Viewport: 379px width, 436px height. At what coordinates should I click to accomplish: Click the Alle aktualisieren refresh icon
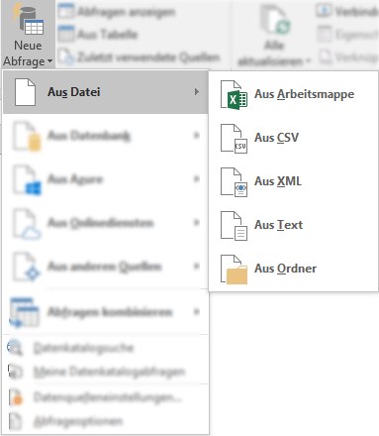275,19
